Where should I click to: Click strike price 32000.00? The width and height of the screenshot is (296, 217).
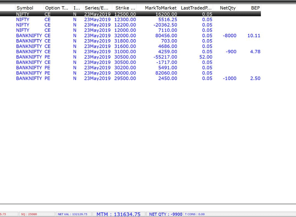(125, 35)
